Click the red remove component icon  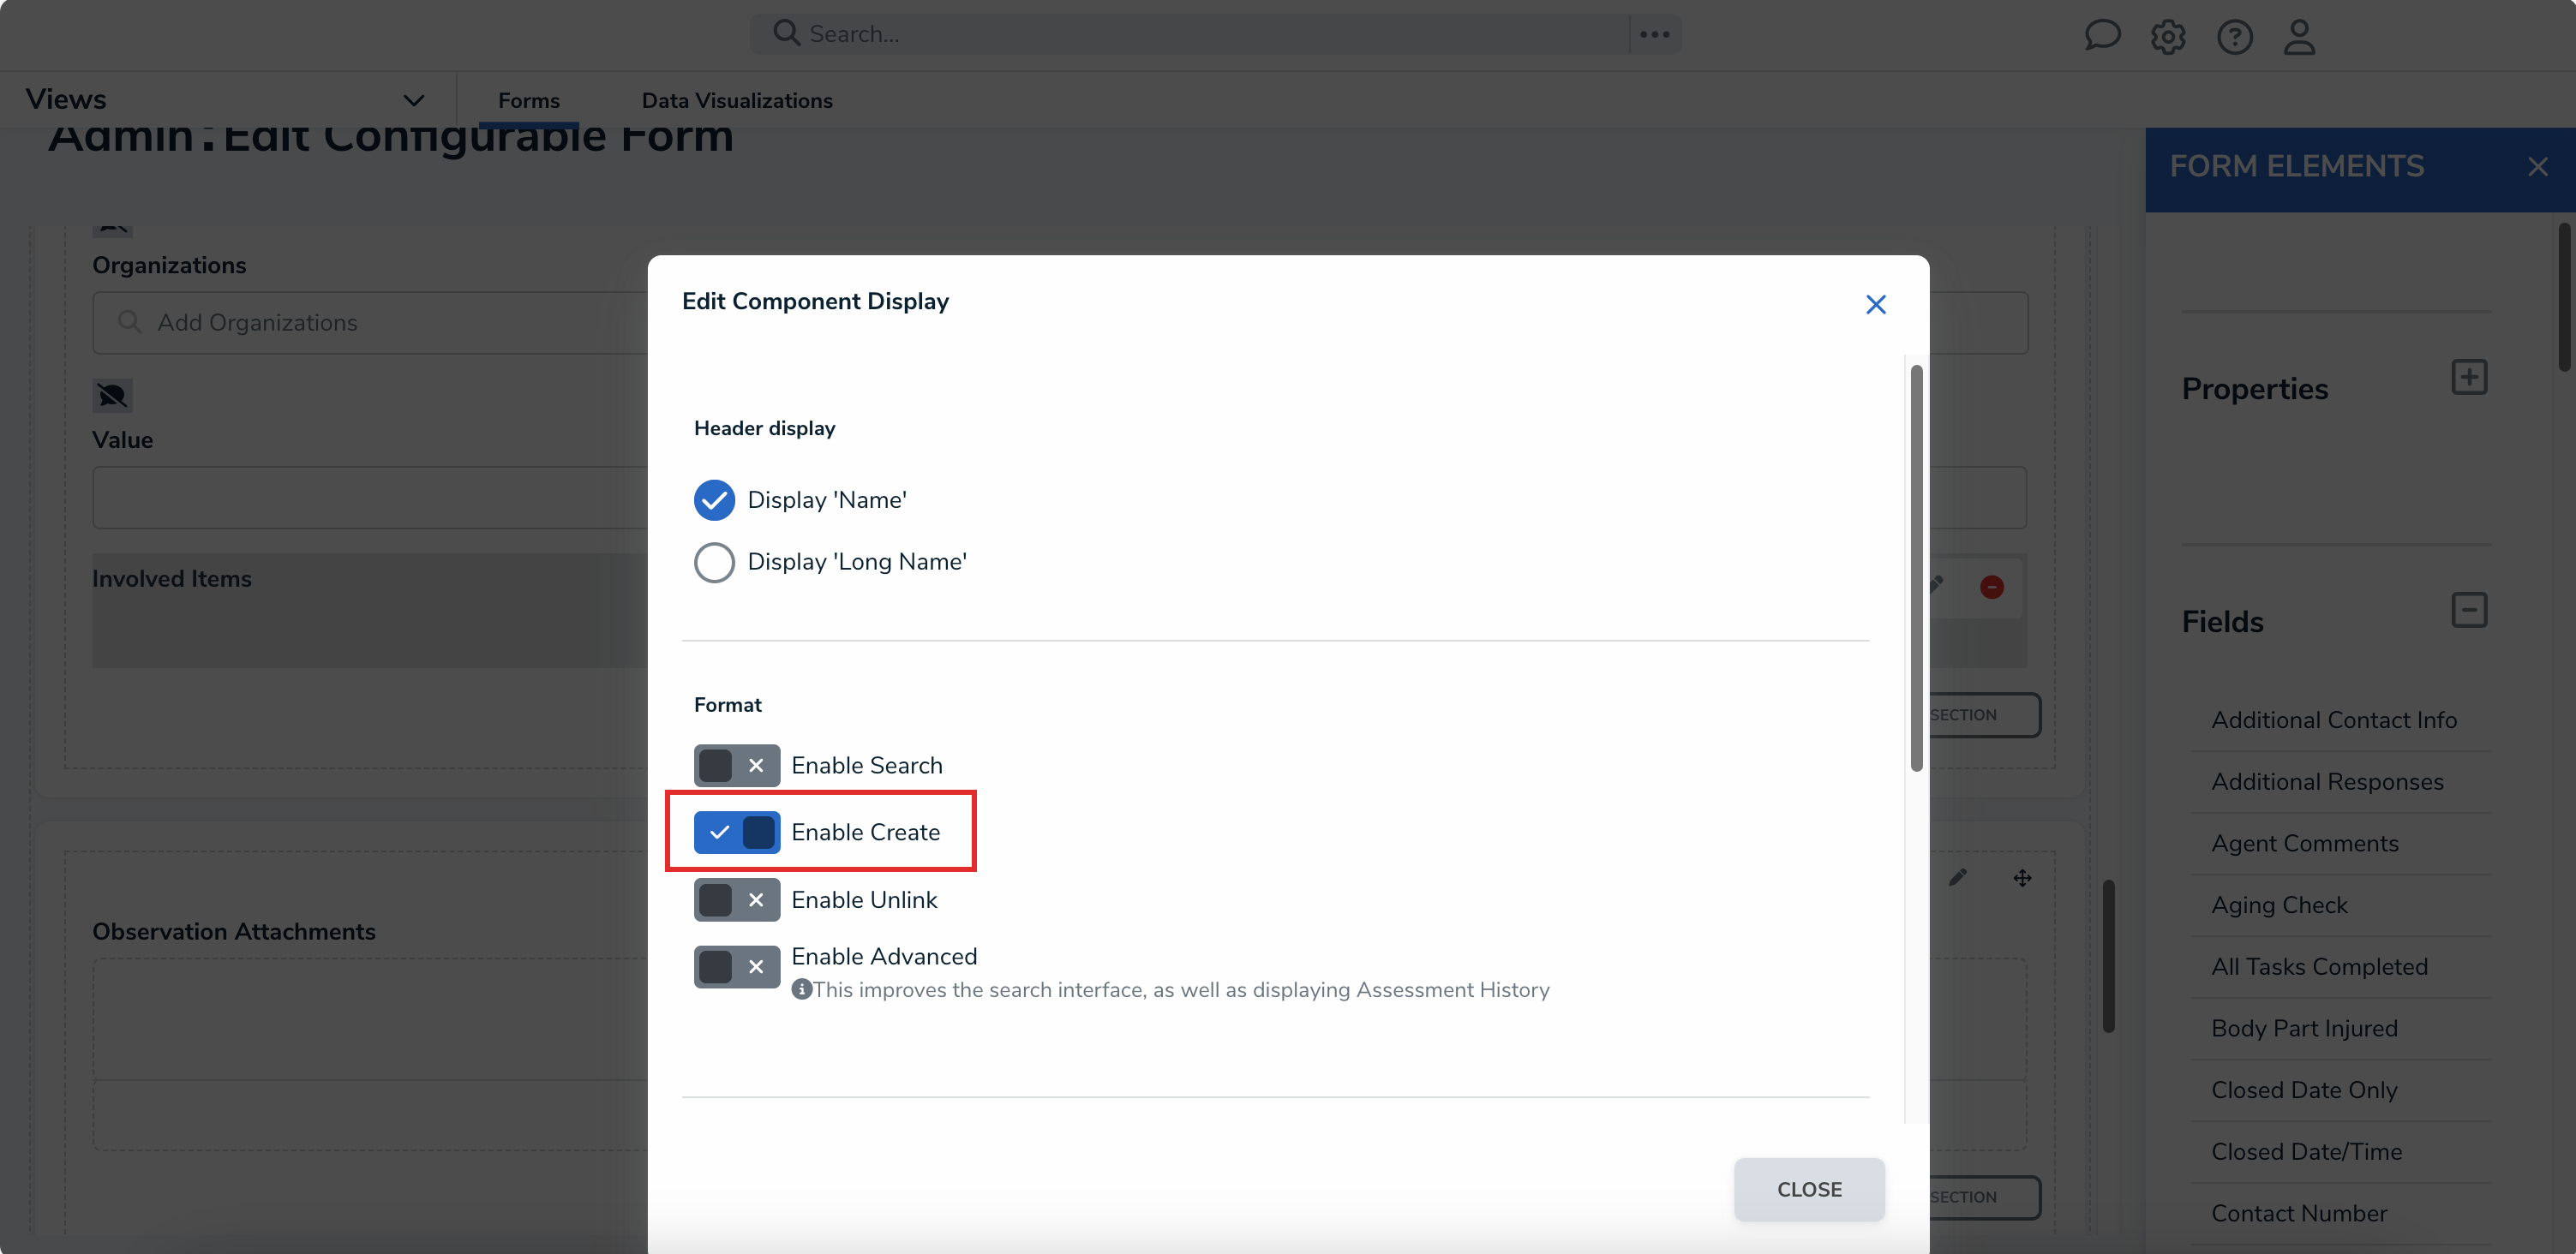(1991, 588)
